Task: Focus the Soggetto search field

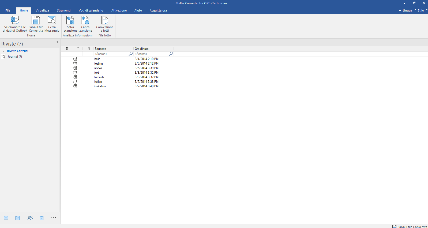Action: click(111, 54)
